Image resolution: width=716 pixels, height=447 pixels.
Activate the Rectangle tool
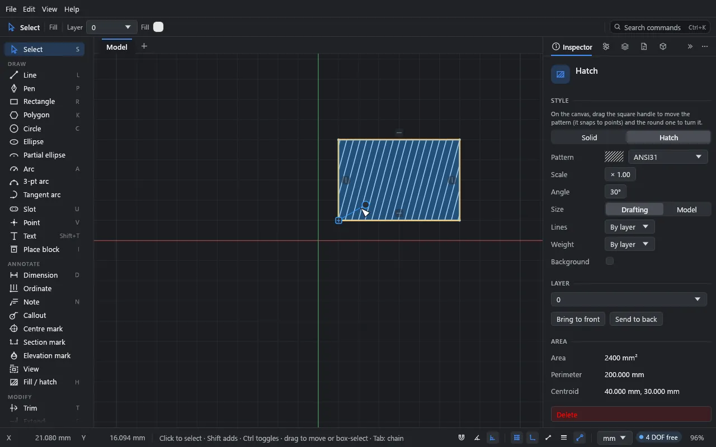point(44,102)
